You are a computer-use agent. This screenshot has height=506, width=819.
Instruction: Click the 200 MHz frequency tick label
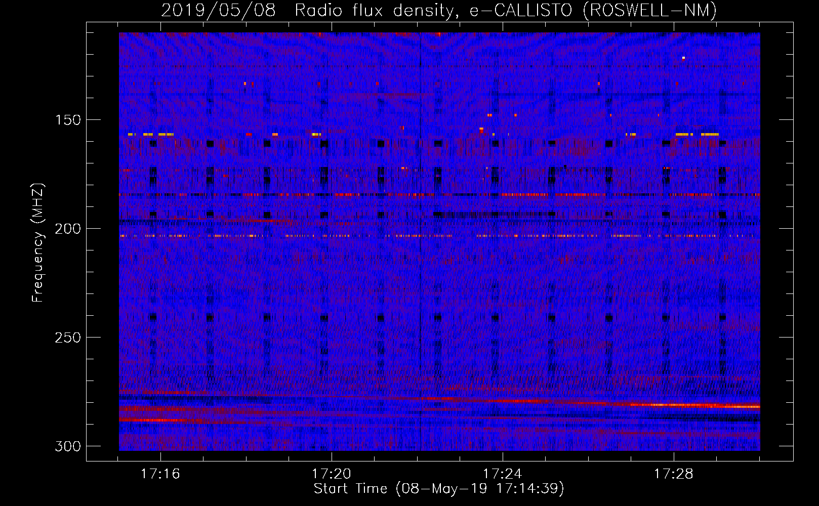click(67, 229)
